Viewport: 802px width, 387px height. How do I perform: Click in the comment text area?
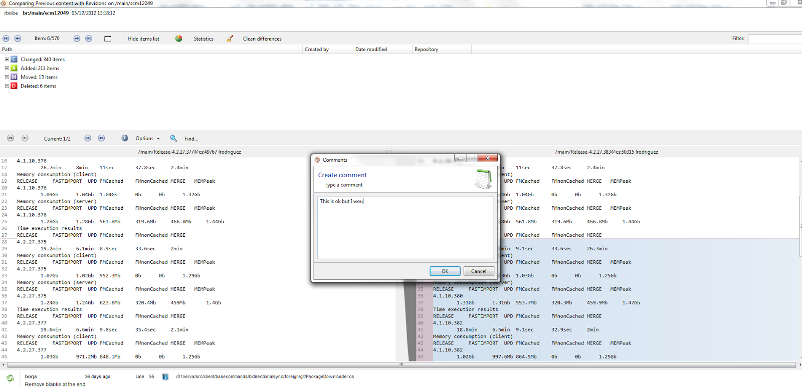(x=406, y=228)
